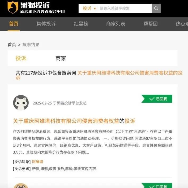This screenshot has width=188, height=188.
Task: Click the 首页 breadcrumb link
Action: tap(12, 45)
